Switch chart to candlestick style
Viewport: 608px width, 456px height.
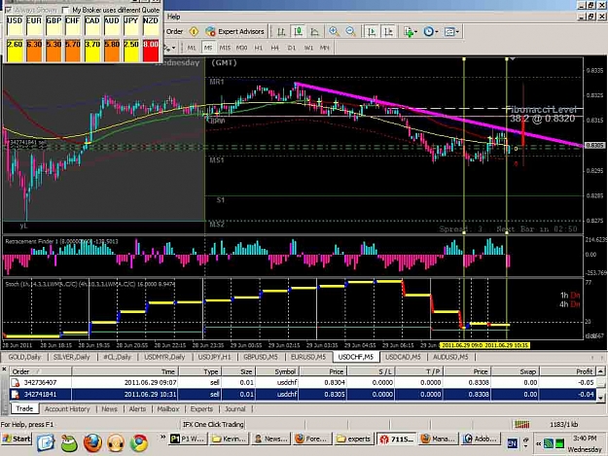(x=299, y=32)
